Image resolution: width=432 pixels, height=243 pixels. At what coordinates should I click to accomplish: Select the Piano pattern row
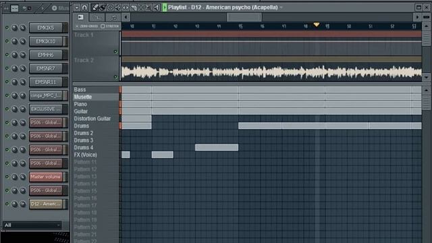tap(96, 104)
